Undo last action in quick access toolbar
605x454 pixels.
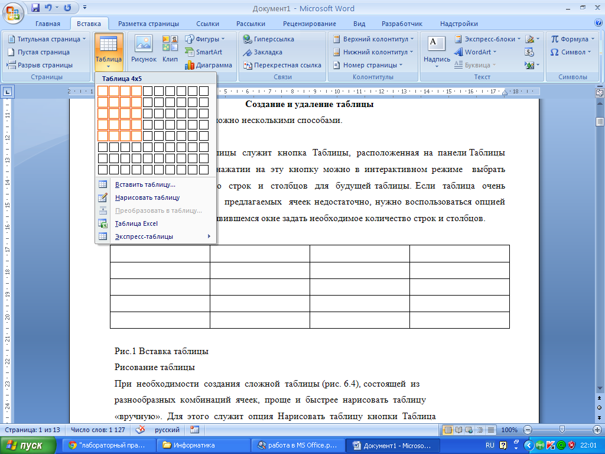48,8
